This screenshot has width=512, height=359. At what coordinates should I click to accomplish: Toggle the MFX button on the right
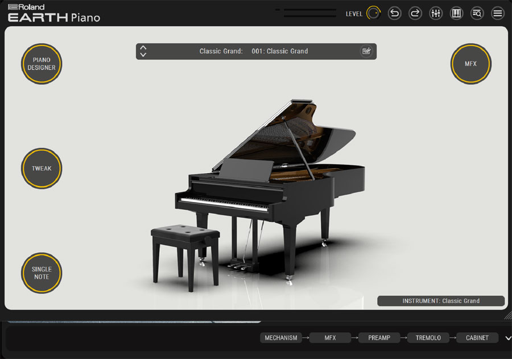[471, 64]
